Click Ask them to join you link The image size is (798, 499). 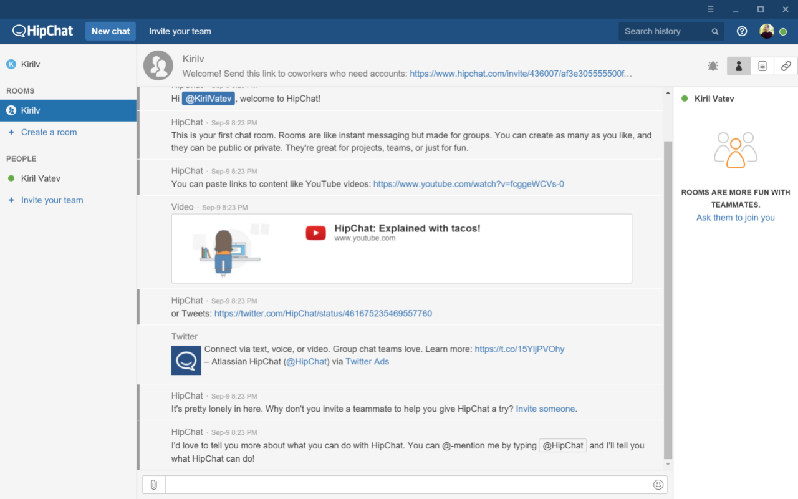tap(736, 218)
